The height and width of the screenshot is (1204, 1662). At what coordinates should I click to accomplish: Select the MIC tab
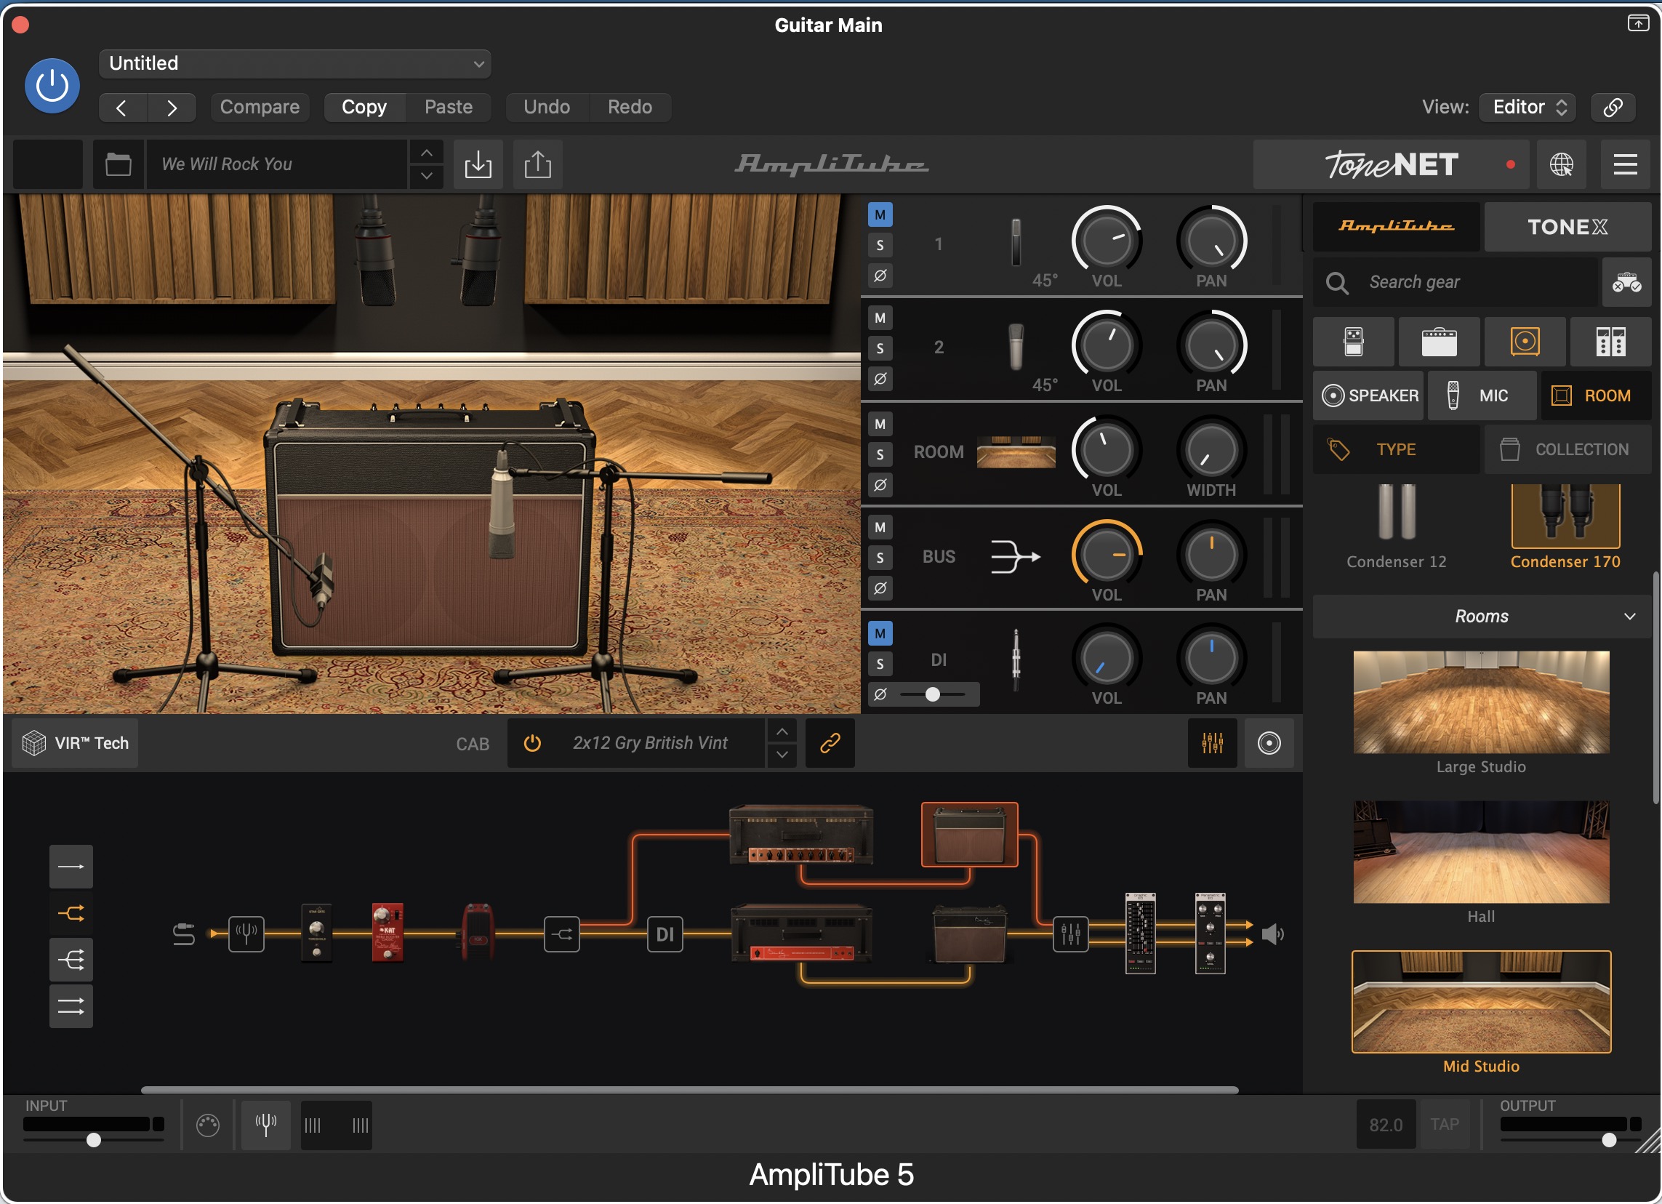pos(1482,396)
